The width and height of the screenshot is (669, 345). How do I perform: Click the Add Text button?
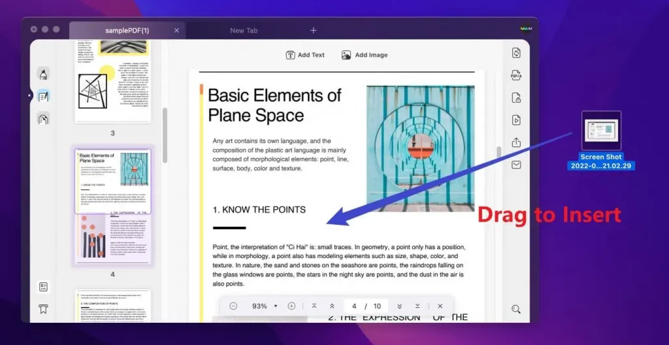point(305,55)
